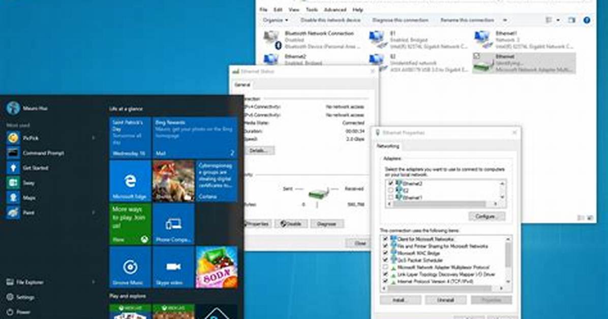Click the items list vertical scrollbar
This screenshot has width=608, height=319.
(508, 261)
